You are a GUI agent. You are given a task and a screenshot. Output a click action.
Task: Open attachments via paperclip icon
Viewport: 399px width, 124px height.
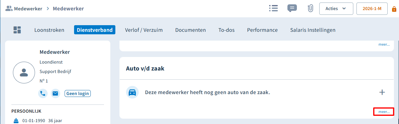click(x=310, y=8)
